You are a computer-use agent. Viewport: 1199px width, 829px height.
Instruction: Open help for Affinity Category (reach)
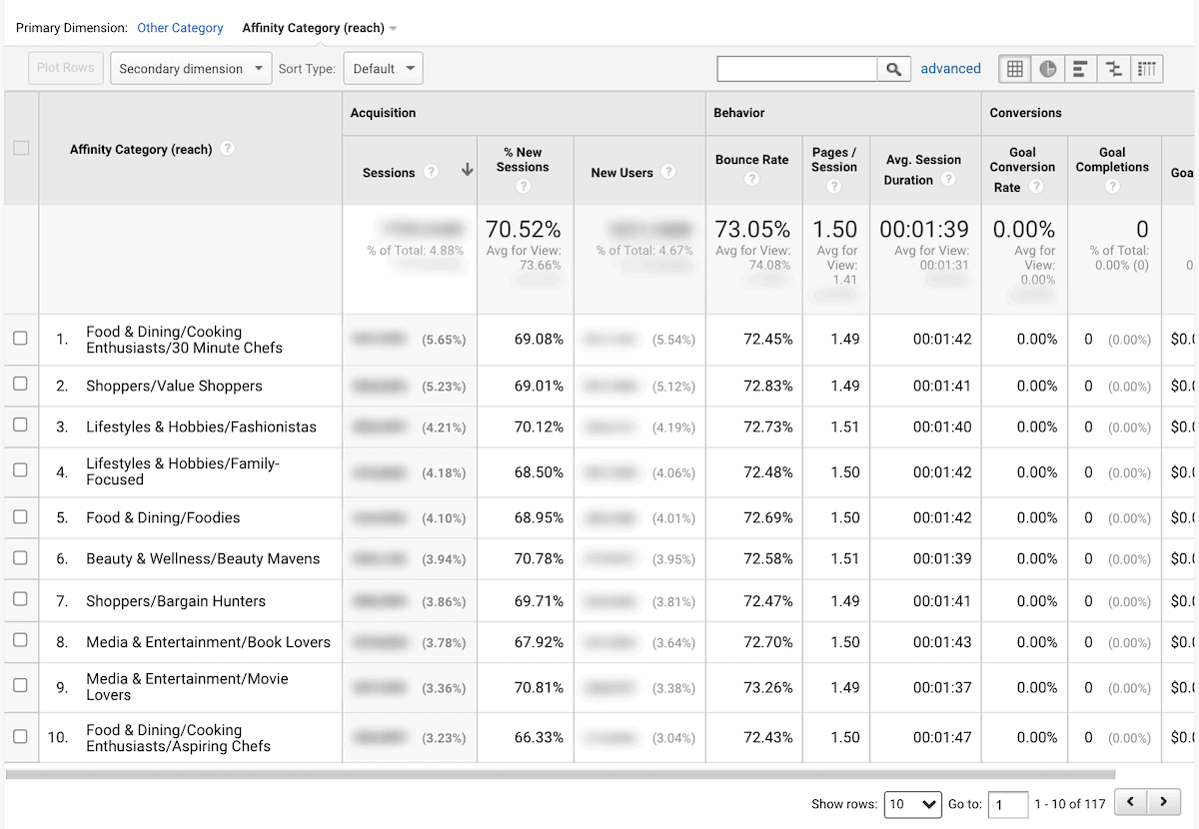228,149
